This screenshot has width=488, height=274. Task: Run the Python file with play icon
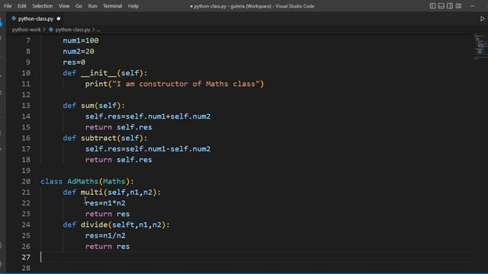click(x=482, y=19)
